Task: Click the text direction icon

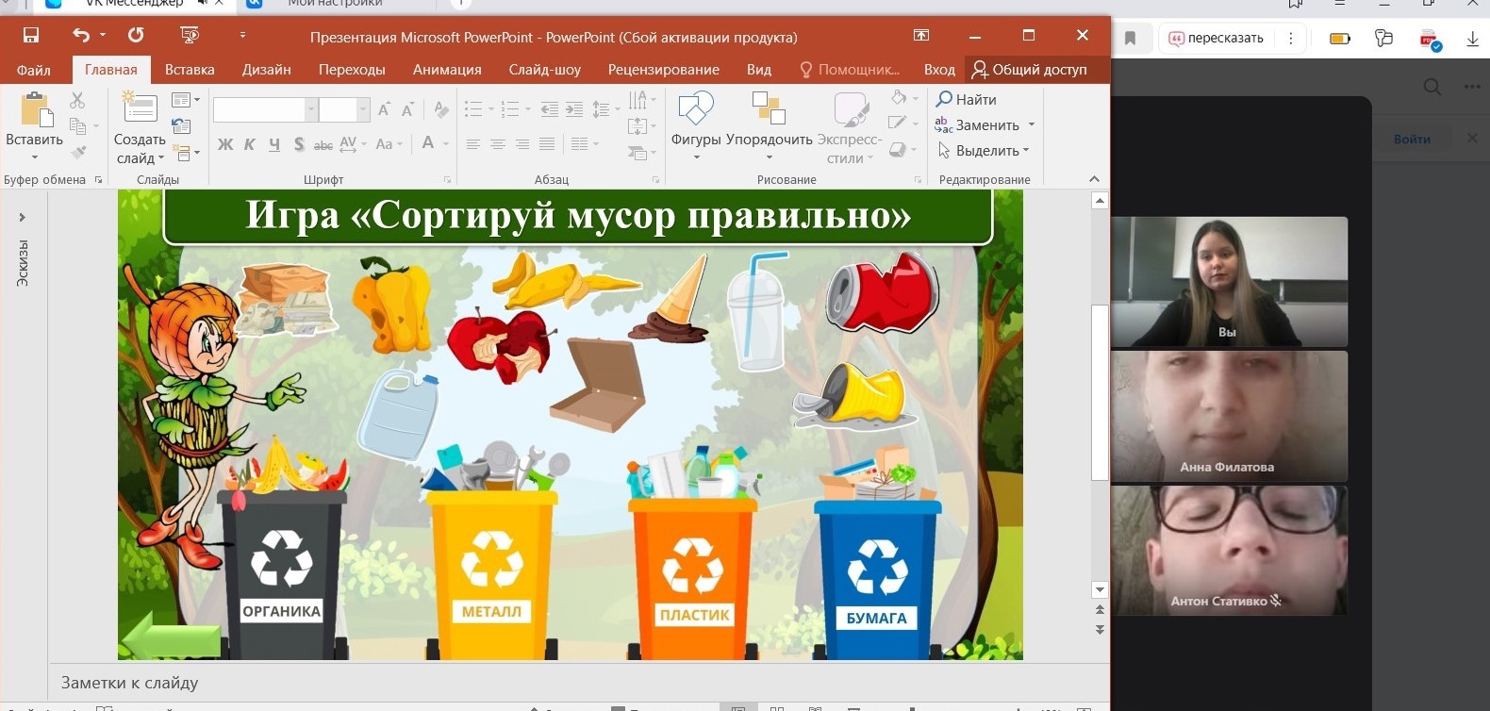Action: pos(641,100)
